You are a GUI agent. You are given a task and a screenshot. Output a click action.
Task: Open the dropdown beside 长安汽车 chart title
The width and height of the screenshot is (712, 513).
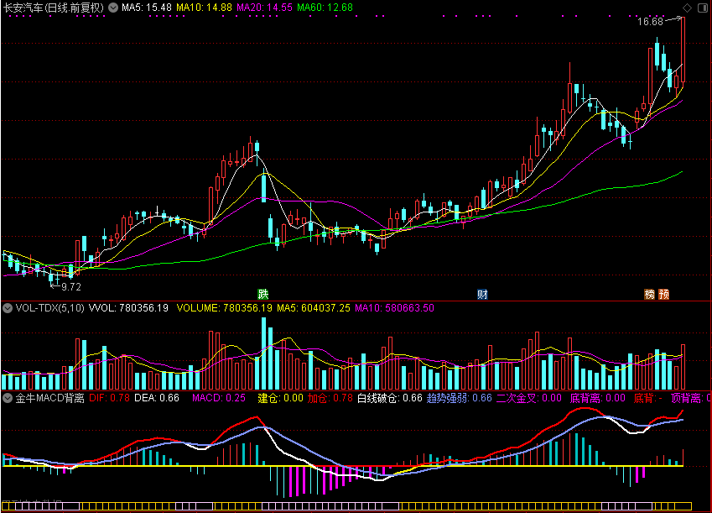[x=113, y=8]
